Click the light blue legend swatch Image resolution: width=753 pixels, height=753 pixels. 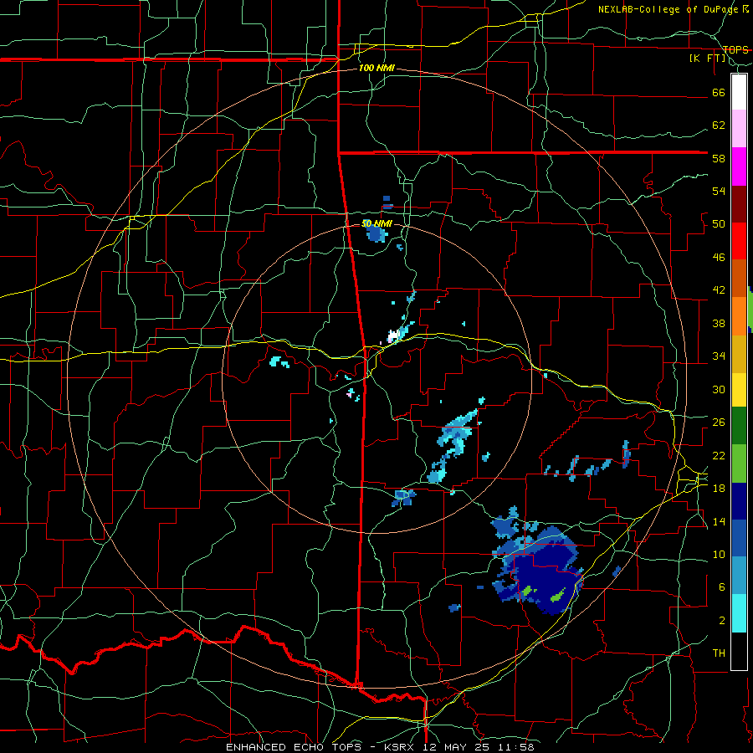[739, 576]
